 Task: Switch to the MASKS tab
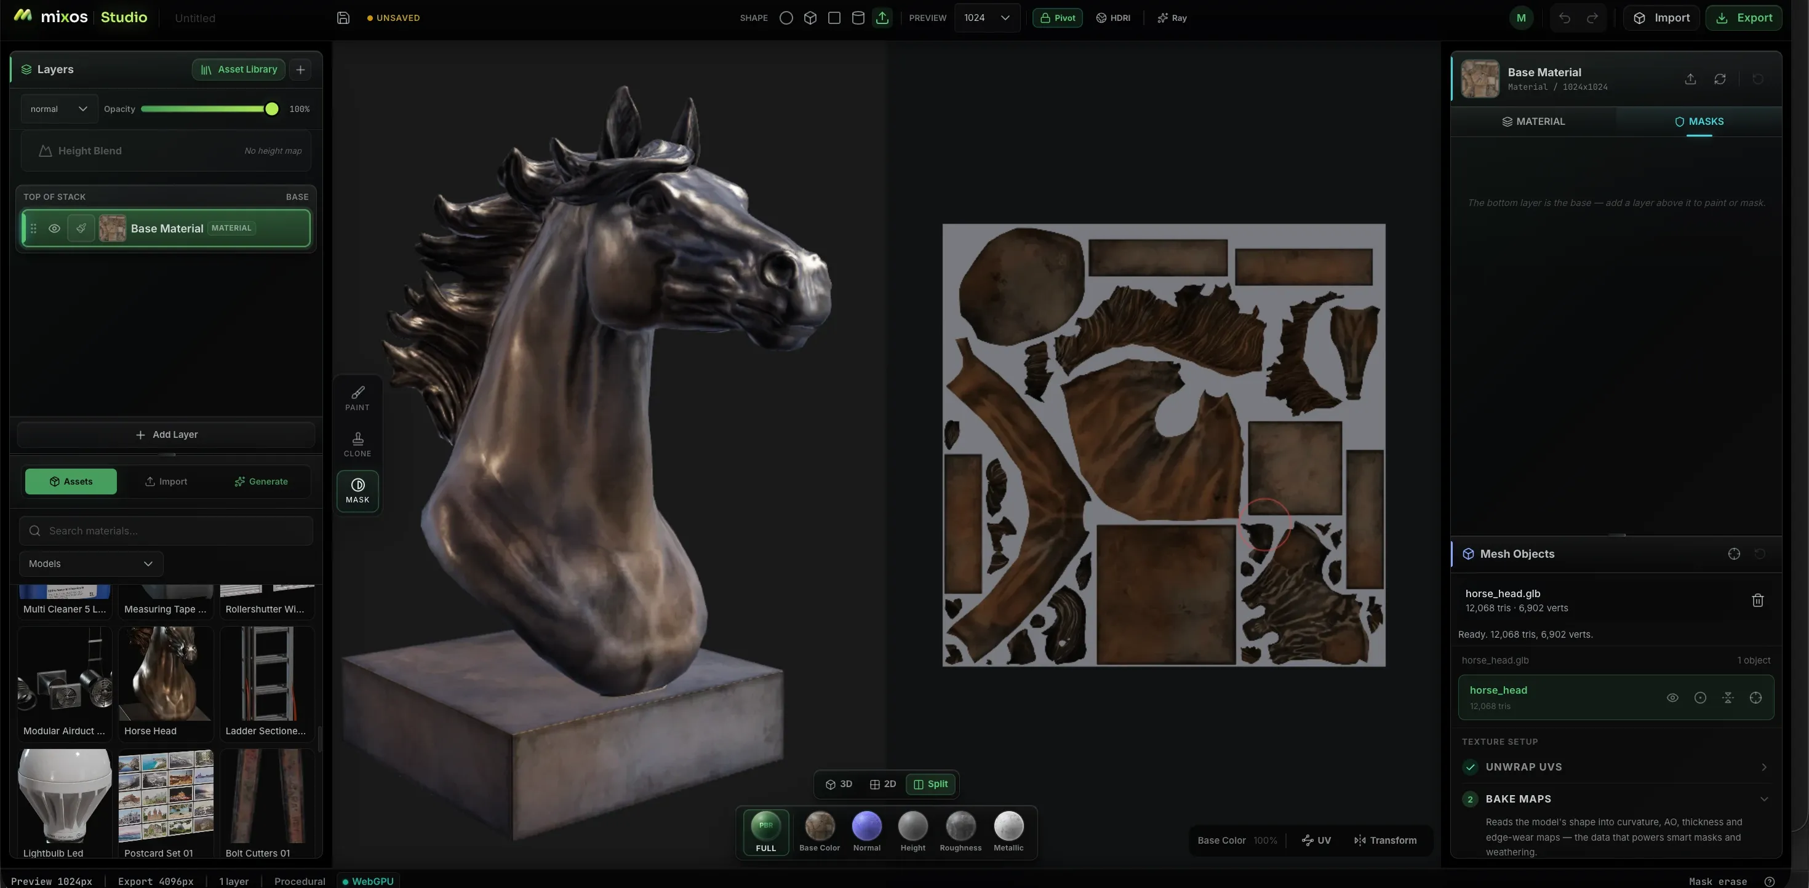click(x=1699, y=121)
